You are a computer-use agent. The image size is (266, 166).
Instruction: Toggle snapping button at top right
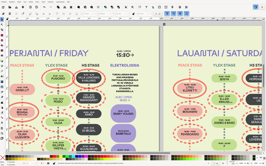tap(255, 7)
